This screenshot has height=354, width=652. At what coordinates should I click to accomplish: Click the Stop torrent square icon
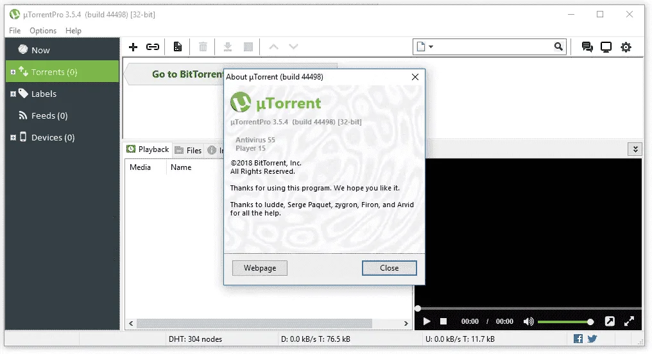(248, 47)
